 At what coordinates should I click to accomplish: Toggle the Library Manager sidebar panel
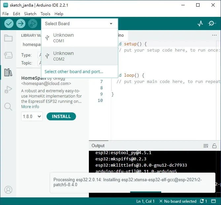[8, 72]
